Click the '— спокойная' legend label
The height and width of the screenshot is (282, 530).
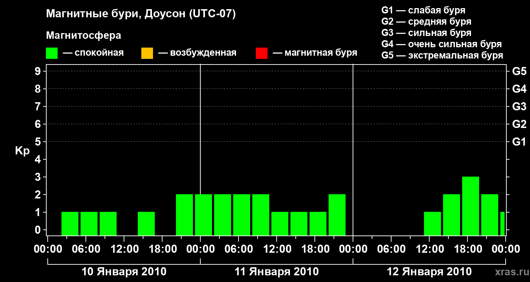point(93,53)
